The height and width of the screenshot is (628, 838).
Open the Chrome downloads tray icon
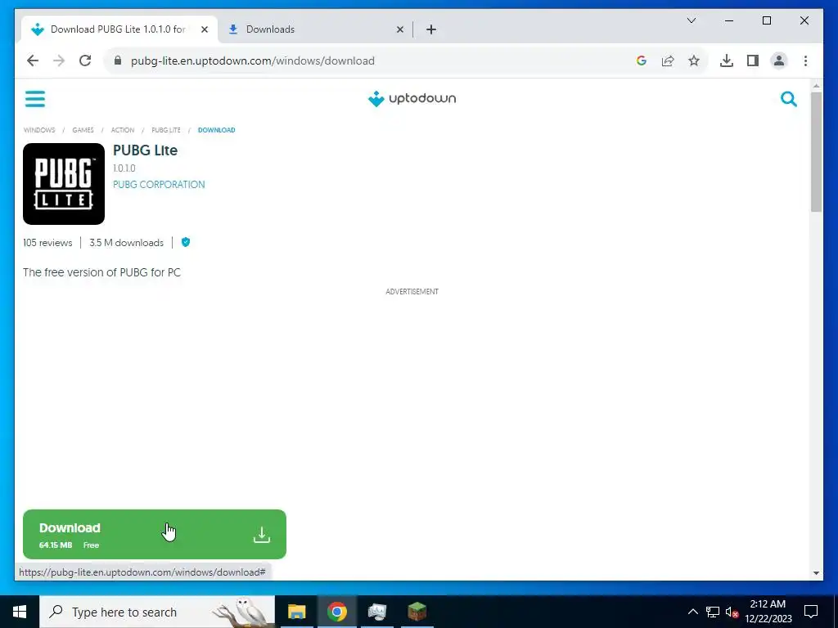(x=727, y=61)
